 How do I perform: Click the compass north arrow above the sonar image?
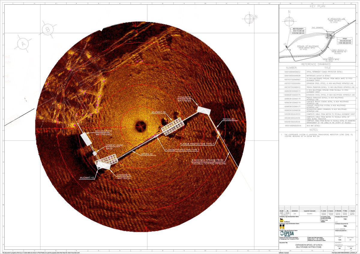249,19
